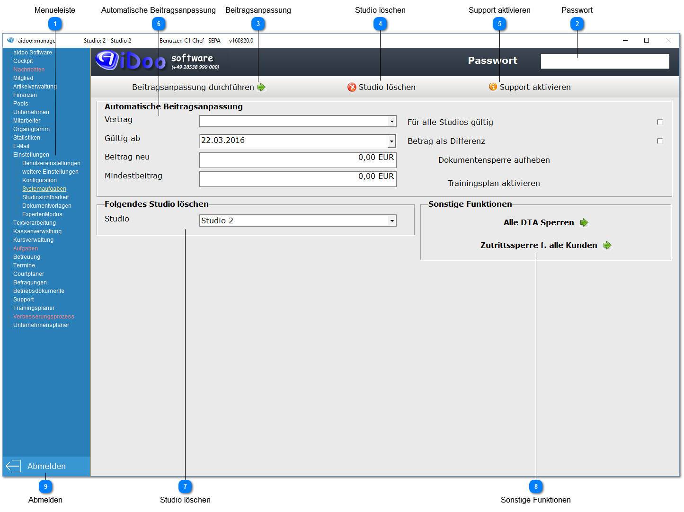Open Dokumentvorlagen

click(x=47, y=206)
